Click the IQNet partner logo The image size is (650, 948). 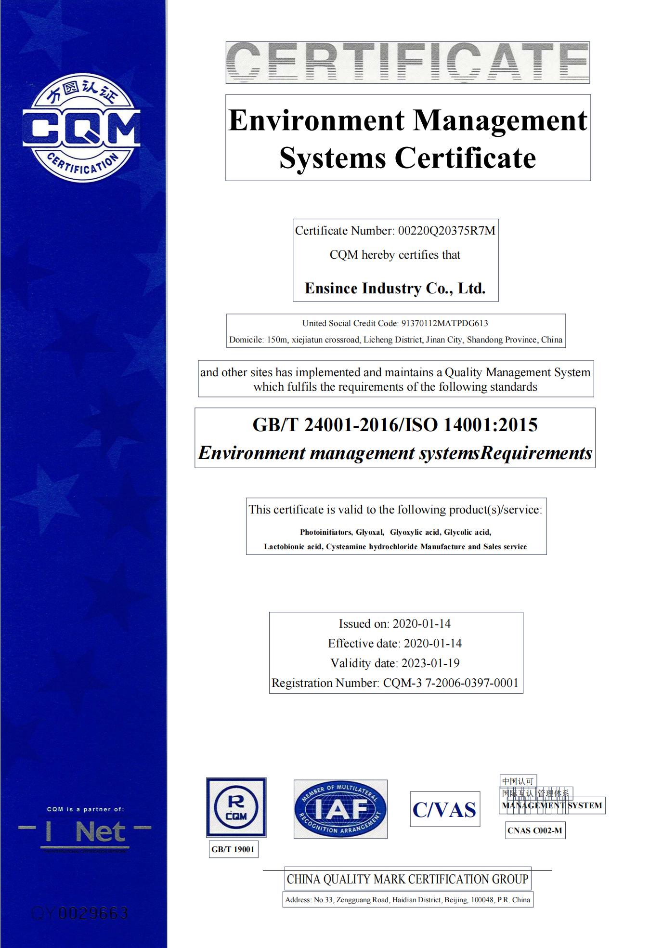pyautogui.click(x=85, y=832)
